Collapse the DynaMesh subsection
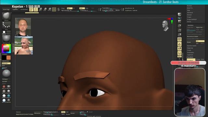Image resolution: width=208 pixels, height=117 pixels. [190, 57]
